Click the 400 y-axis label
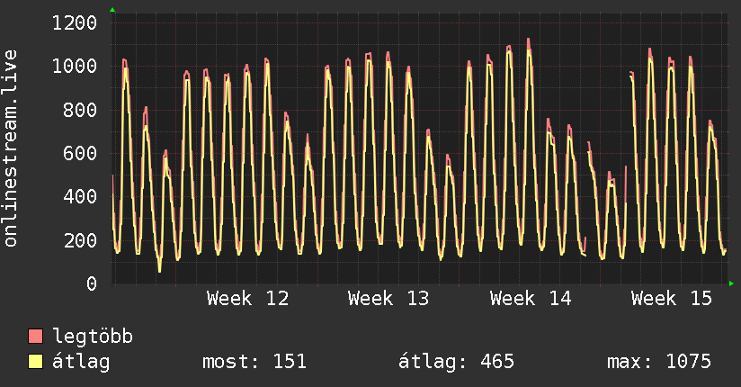The width and height of the screenshot is (741, 387). [80, 196]
